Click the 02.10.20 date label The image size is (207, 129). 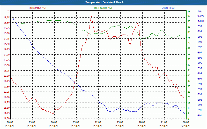[186, 126]
